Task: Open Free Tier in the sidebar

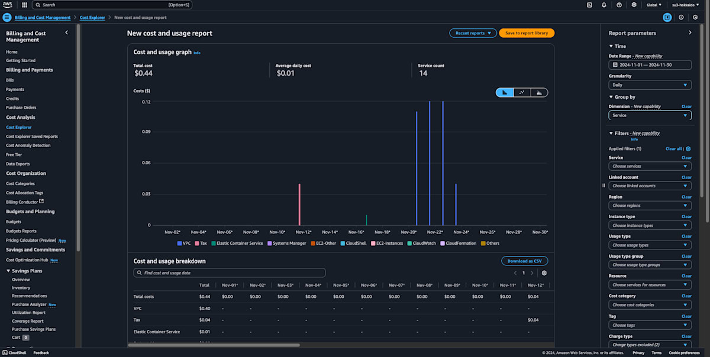Action: 14,155
